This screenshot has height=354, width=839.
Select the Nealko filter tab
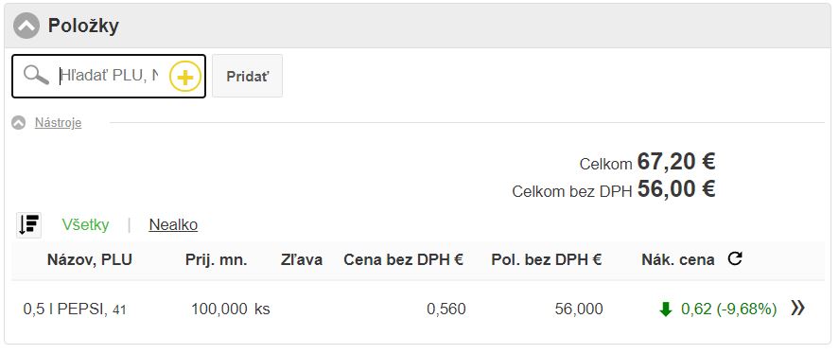[173, 225]
